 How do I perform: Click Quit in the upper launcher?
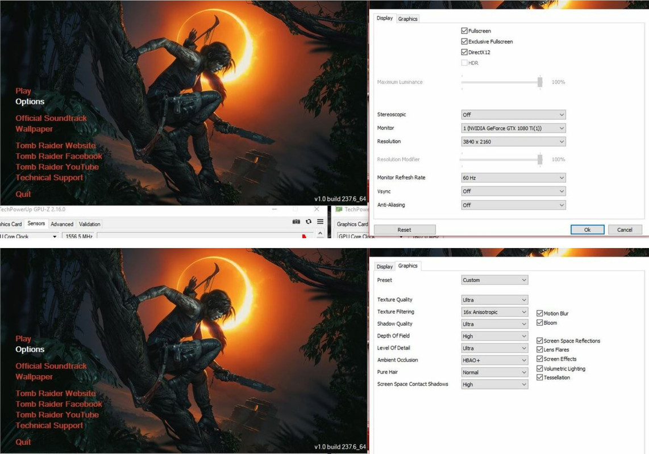pos(23,194)
